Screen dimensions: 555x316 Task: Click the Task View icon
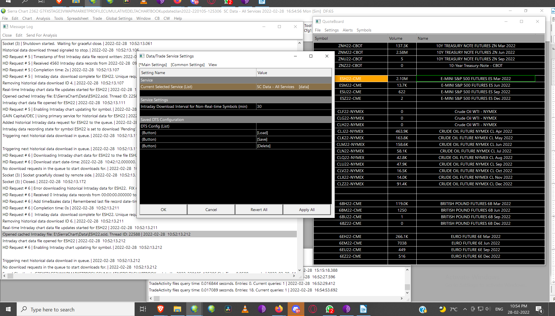pyautogui.click(x=143, y=309)
